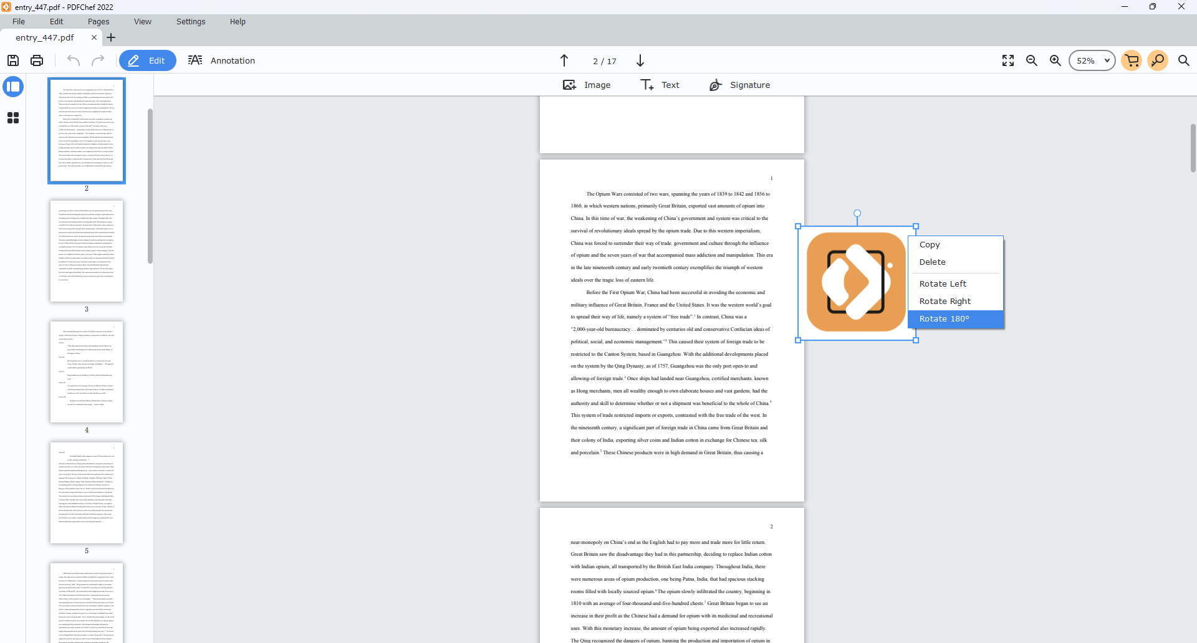Choose Rotate 180° from context menu
This screenshot has height=643, width=1197.
pyautogui.click(x=956, y=319)
